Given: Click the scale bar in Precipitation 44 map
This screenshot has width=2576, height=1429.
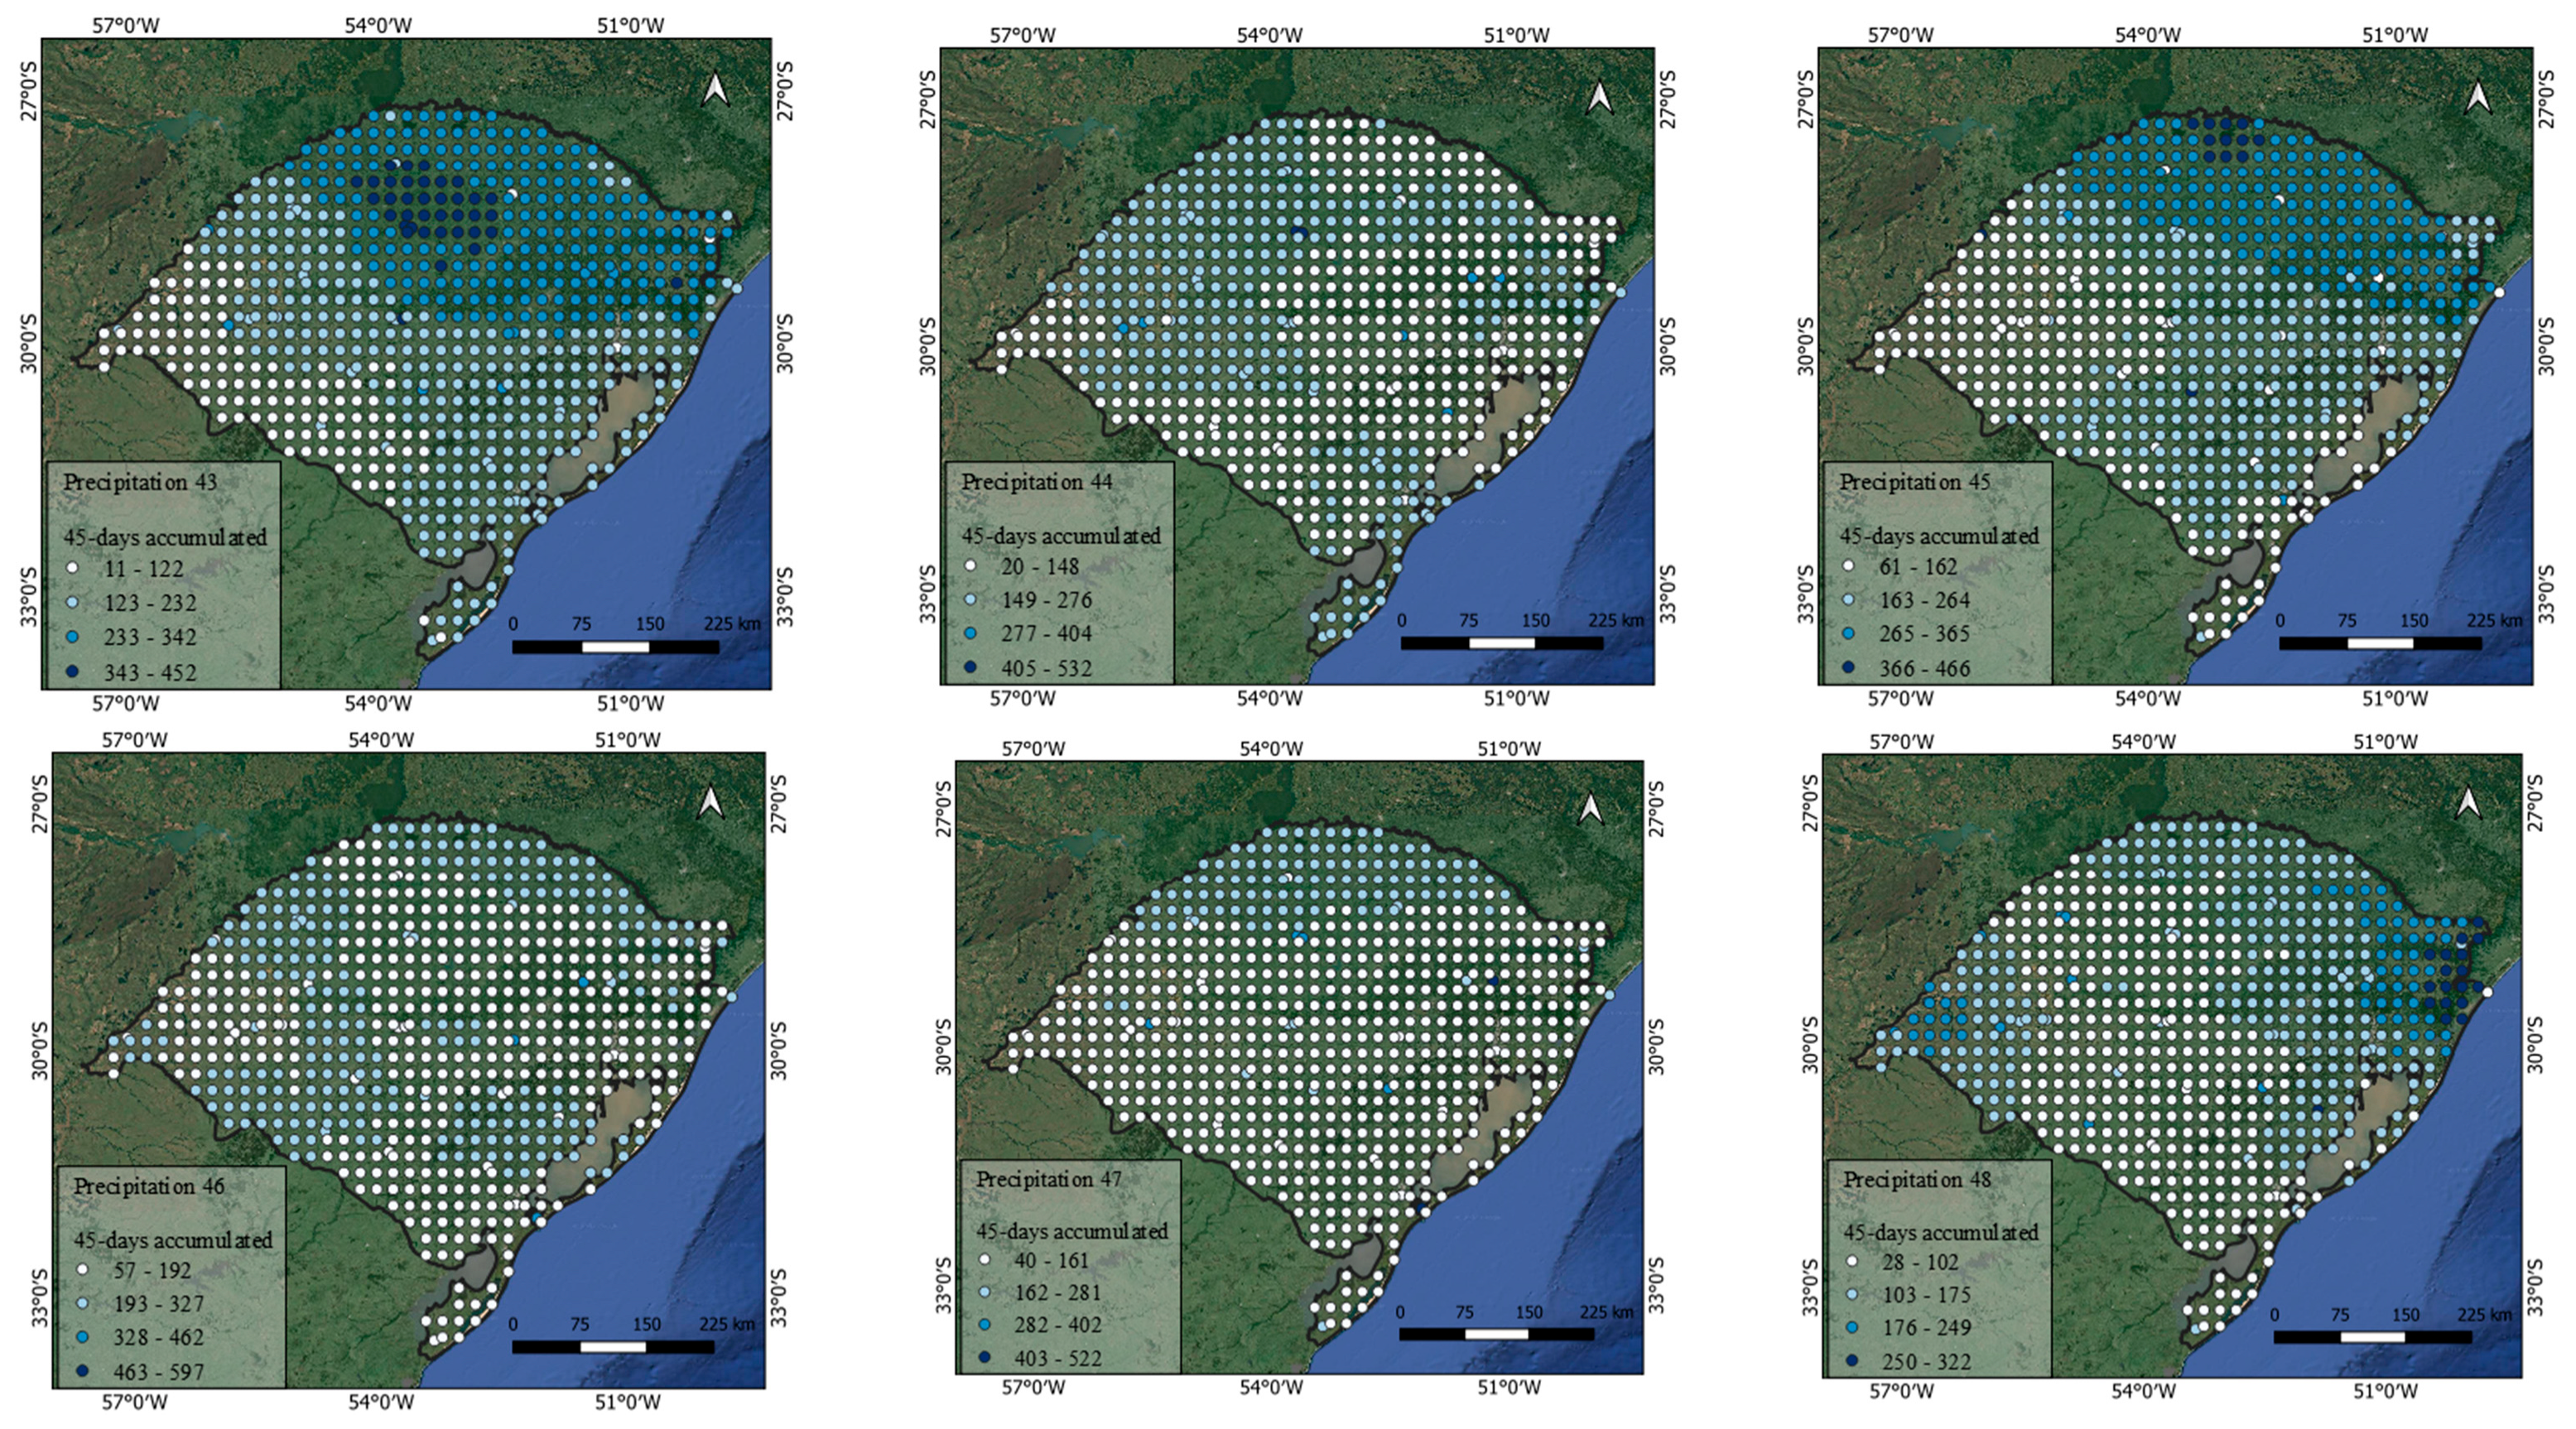Looking at the screenshot, I should 1501,643.
